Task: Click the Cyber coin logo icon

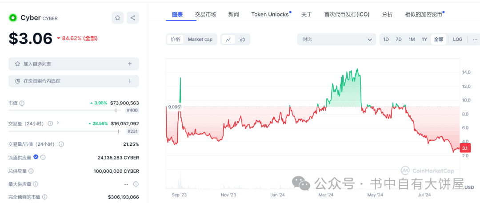Action: point(13,18)
